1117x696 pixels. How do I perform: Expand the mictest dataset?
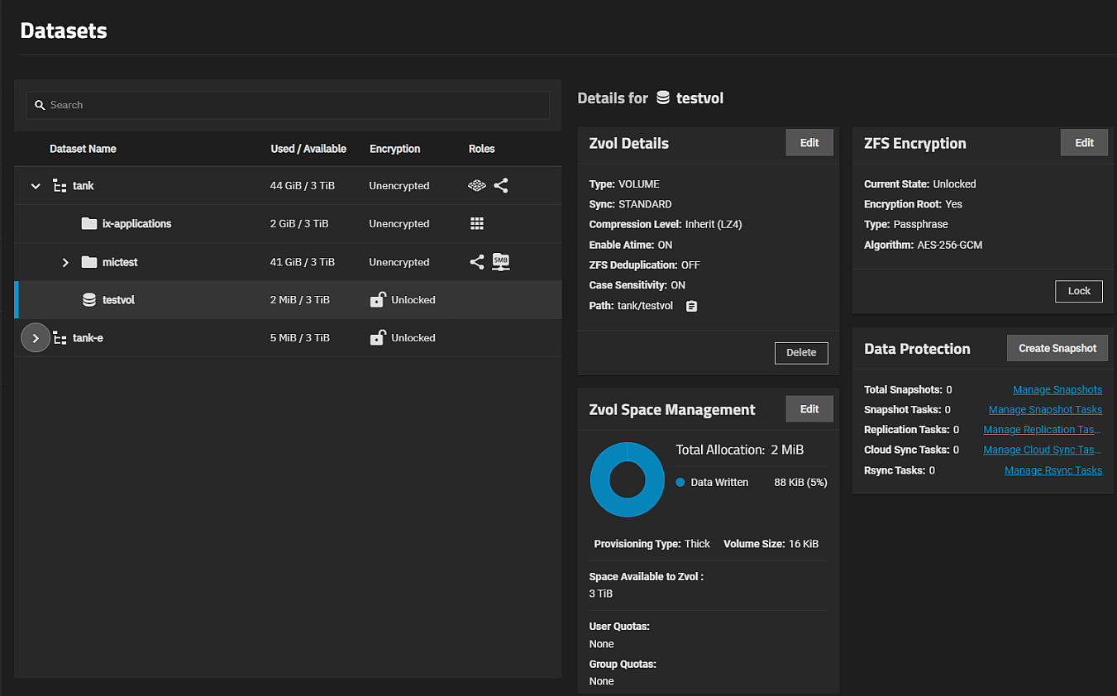click(x=65, y=261)
